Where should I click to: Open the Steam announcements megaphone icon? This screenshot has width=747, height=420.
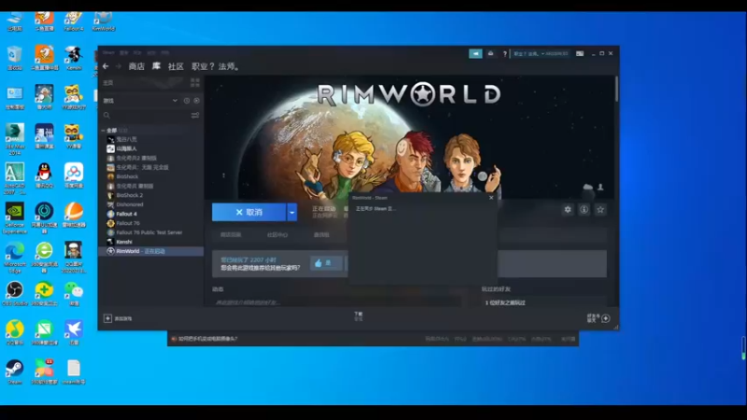pyautogui.click(x=475, y=53)
